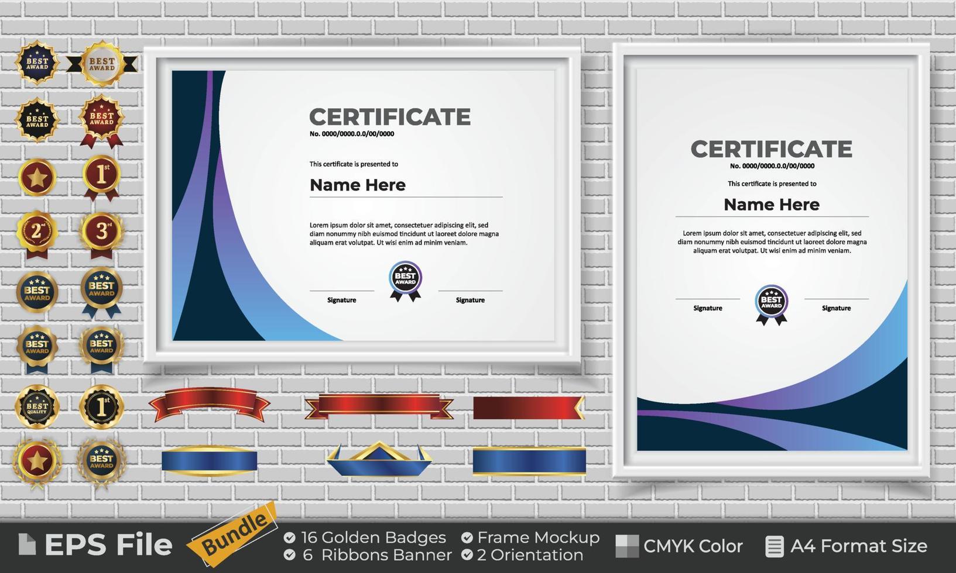Select the curved red ribbon banner
The width and height of the screenshot is (956, 573).
pyautogui.click(x=209, y=405)
